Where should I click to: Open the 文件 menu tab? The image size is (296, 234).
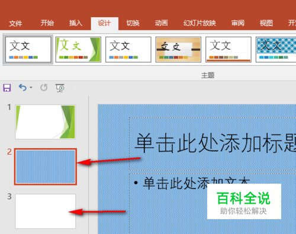coord(15,24)
